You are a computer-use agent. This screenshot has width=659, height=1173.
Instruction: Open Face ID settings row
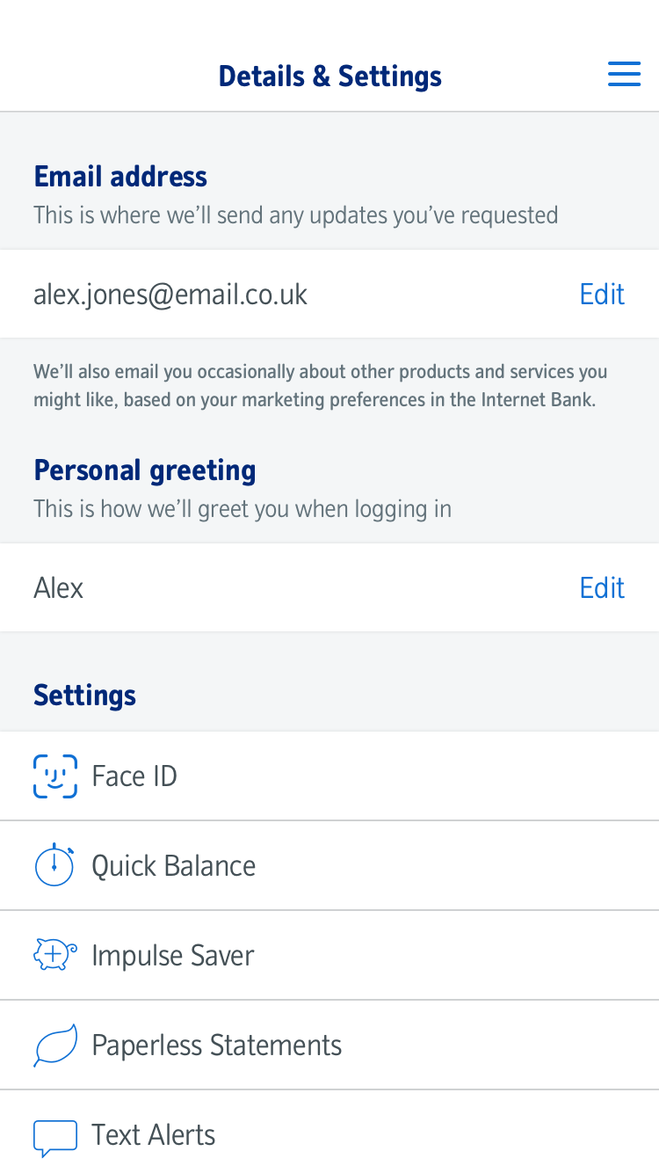[x=351, y=776]
